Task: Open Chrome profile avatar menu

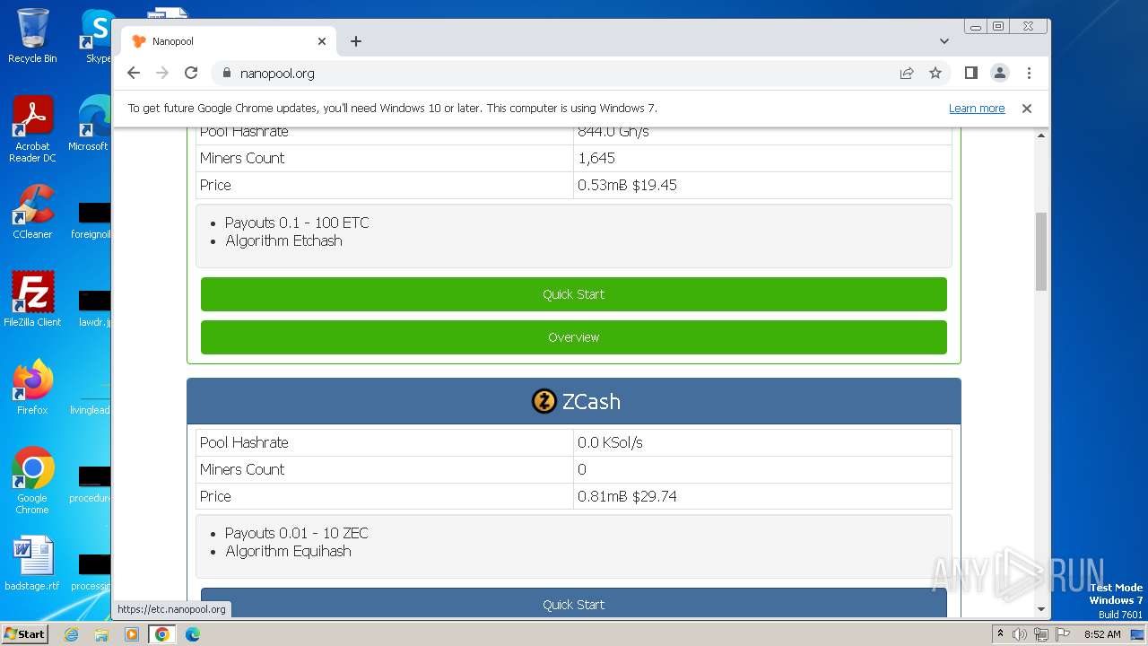Action: coord(1000,74)
